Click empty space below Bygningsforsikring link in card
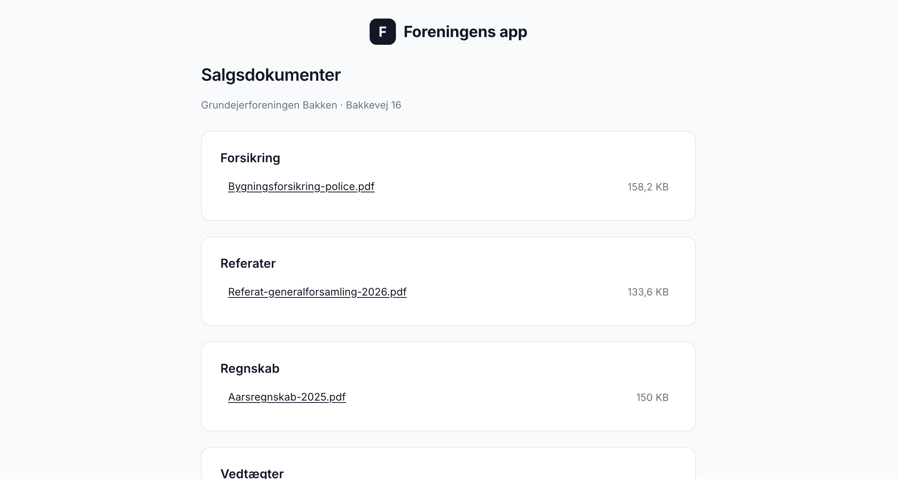 click(448, 207)
